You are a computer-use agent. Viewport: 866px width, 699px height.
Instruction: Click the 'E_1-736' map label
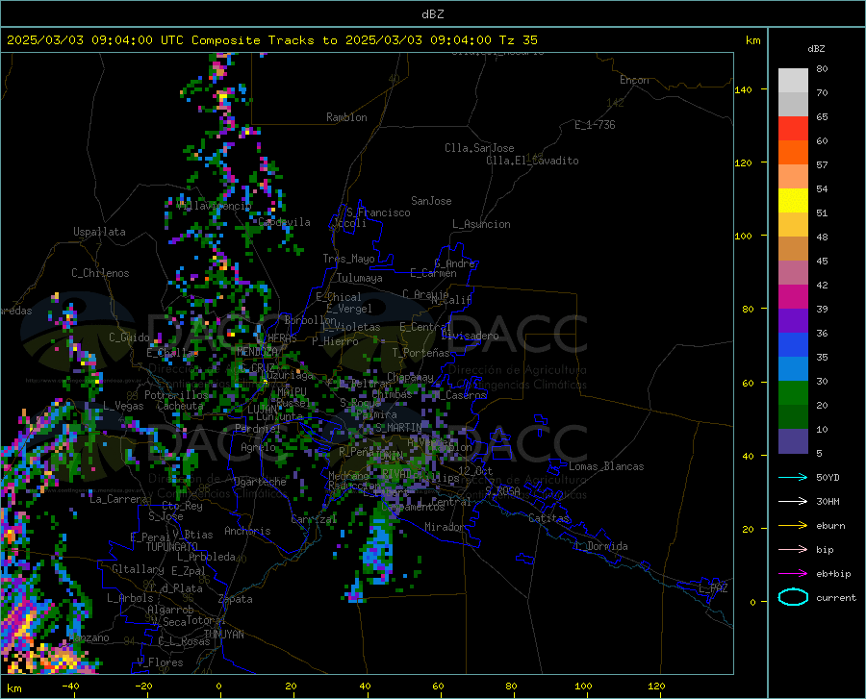click(x=595, y=125)
